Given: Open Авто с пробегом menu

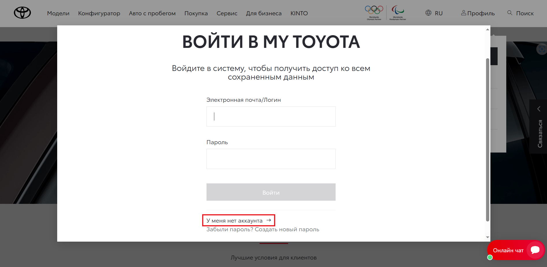Looking at the screenshot, I should (x=152, y=13).
